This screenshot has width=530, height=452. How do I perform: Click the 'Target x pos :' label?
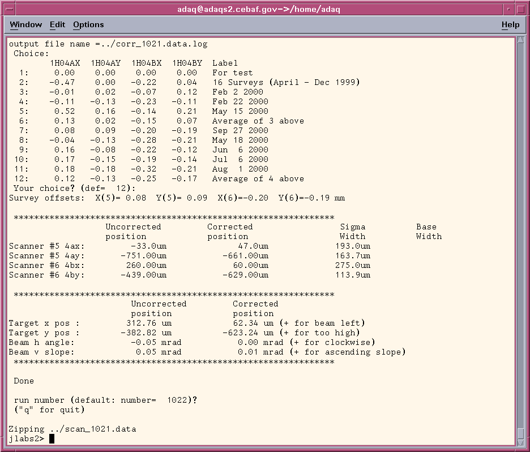pos(44,323)
